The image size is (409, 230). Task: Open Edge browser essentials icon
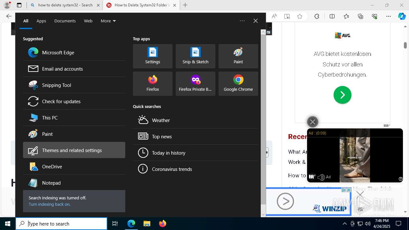pos(374,16)
